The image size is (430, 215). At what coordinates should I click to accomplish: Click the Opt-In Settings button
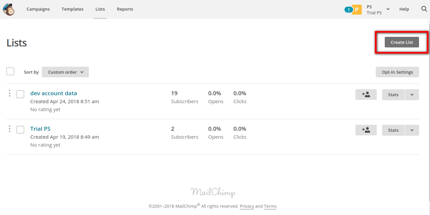pyautogui.click(x=397, y=72)
